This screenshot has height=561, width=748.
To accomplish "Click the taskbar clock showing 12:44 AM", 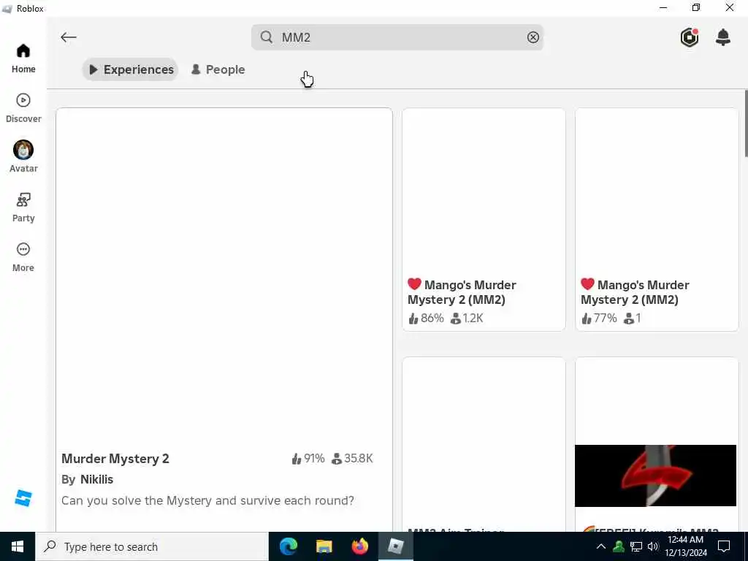I will [685, 546].
